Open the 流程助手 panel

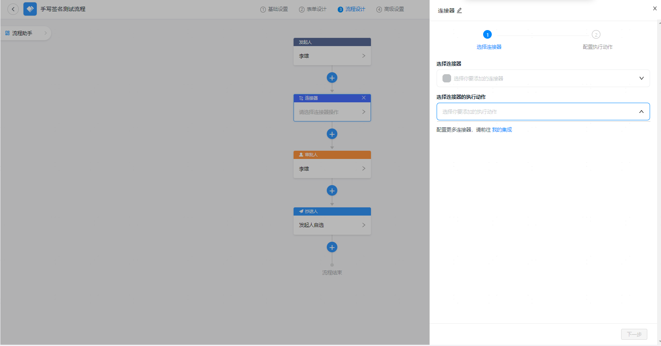pos(26,33)
